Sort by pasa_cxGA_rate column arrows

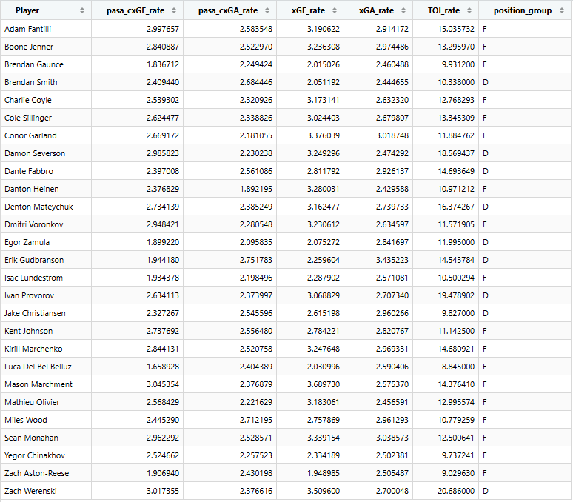click(267, 10)
